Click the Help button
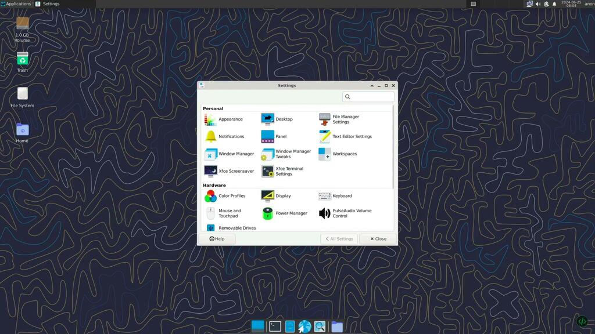This screenshot has height=334, width=595. pos(217,239)
